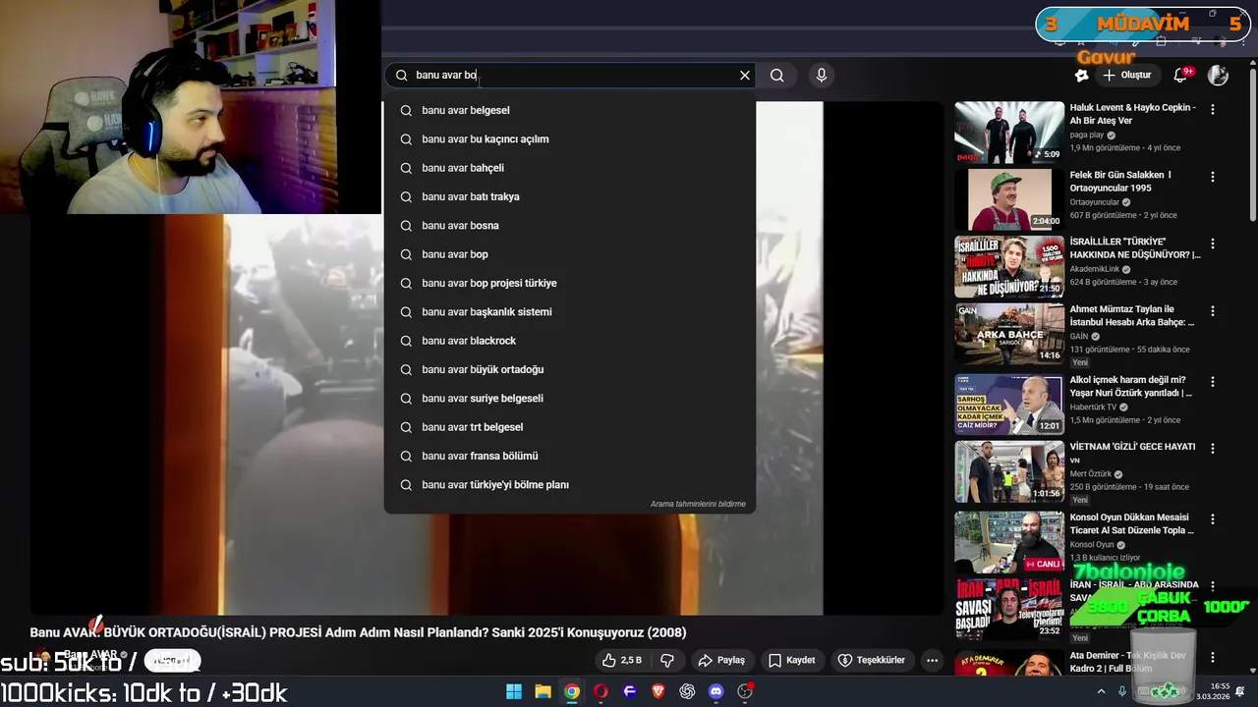Open Discord from the taskbar
Viewport: 1258px width, 707px height.
[715, 691]
